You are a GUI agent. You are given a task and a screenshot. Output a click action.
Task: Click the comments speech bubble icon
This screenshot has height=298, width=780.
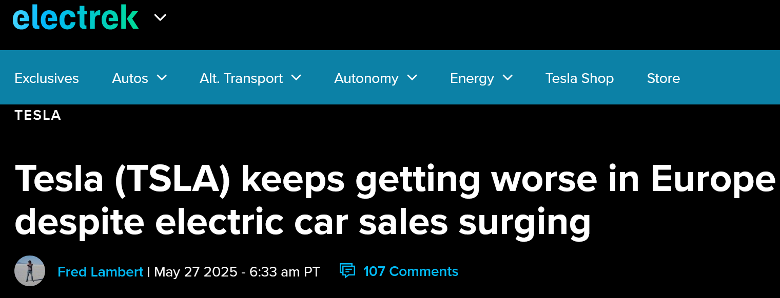click(x=347, y=271)
